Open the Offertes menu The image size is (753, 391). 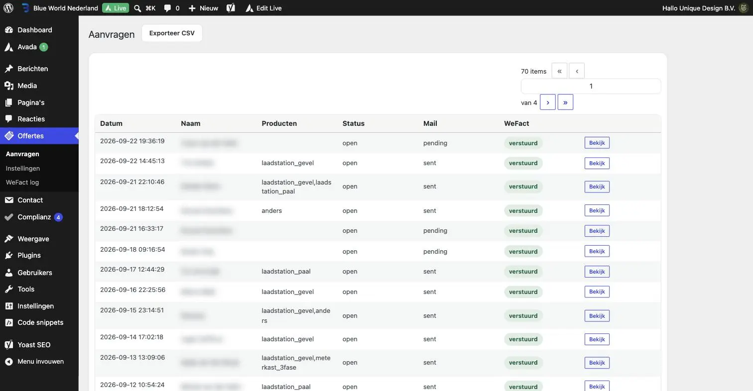coord(39,136)
